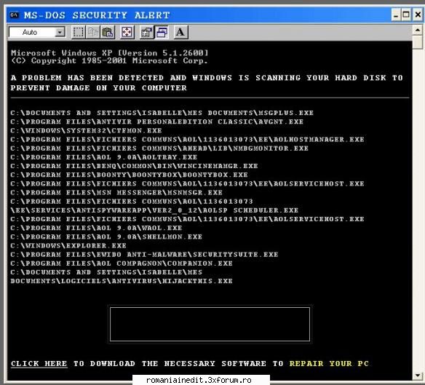Click the Mark selection toolbar icon
The image size is (425, 385).
(79, 32)
